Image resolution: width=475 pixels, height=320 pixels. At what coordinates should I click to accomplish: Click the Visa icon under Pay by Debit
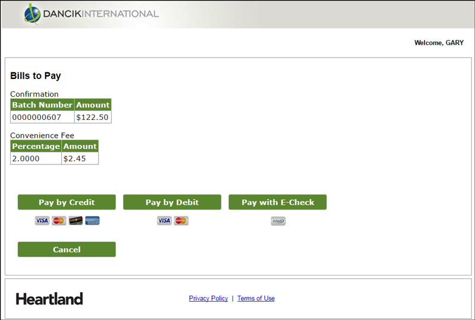pos(164,221)
